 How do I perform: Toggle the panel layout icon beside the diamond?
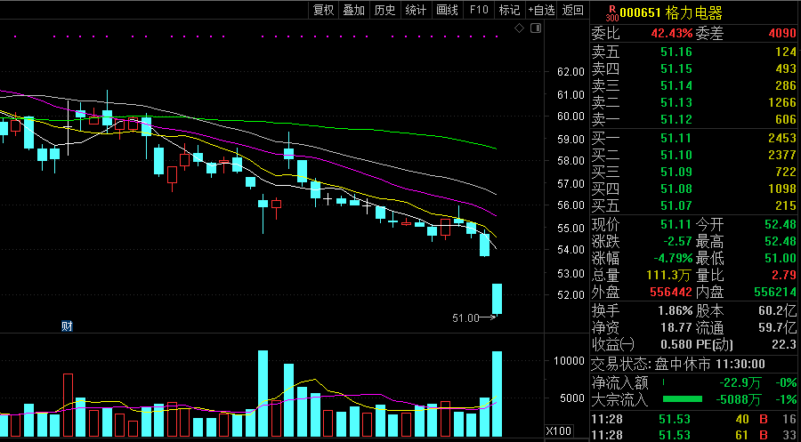536,28
